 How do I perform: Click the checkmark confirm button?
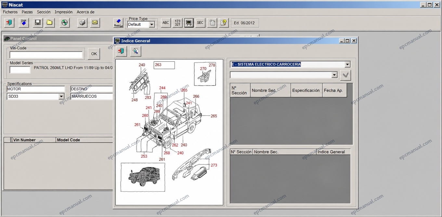(345, 75)
